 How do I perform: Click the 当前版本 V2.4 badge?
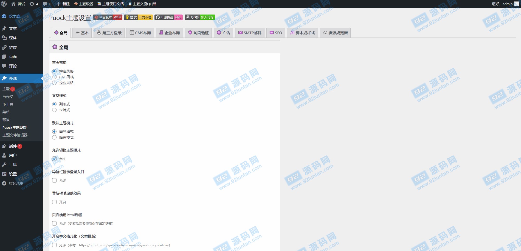tap(108, 17)
